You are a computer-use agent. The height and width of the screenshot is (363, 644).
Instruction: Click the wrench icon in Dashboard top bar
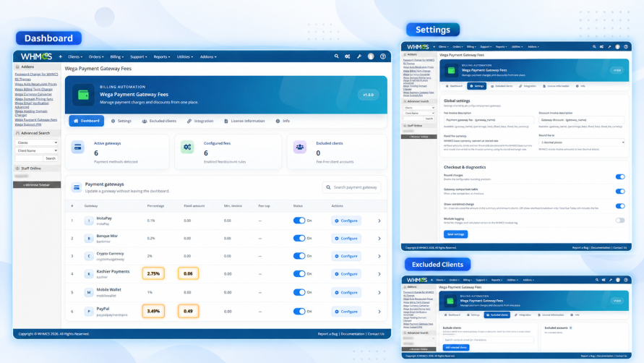[359, 56]
